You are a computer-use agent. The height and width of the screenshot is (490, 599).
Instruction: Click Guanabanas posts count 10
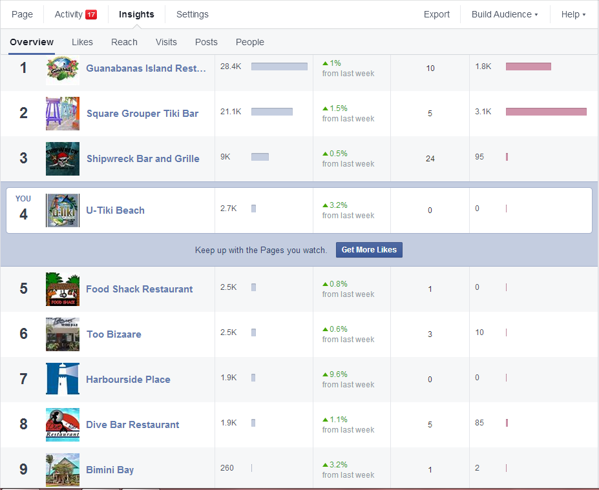tap(430, 68)
